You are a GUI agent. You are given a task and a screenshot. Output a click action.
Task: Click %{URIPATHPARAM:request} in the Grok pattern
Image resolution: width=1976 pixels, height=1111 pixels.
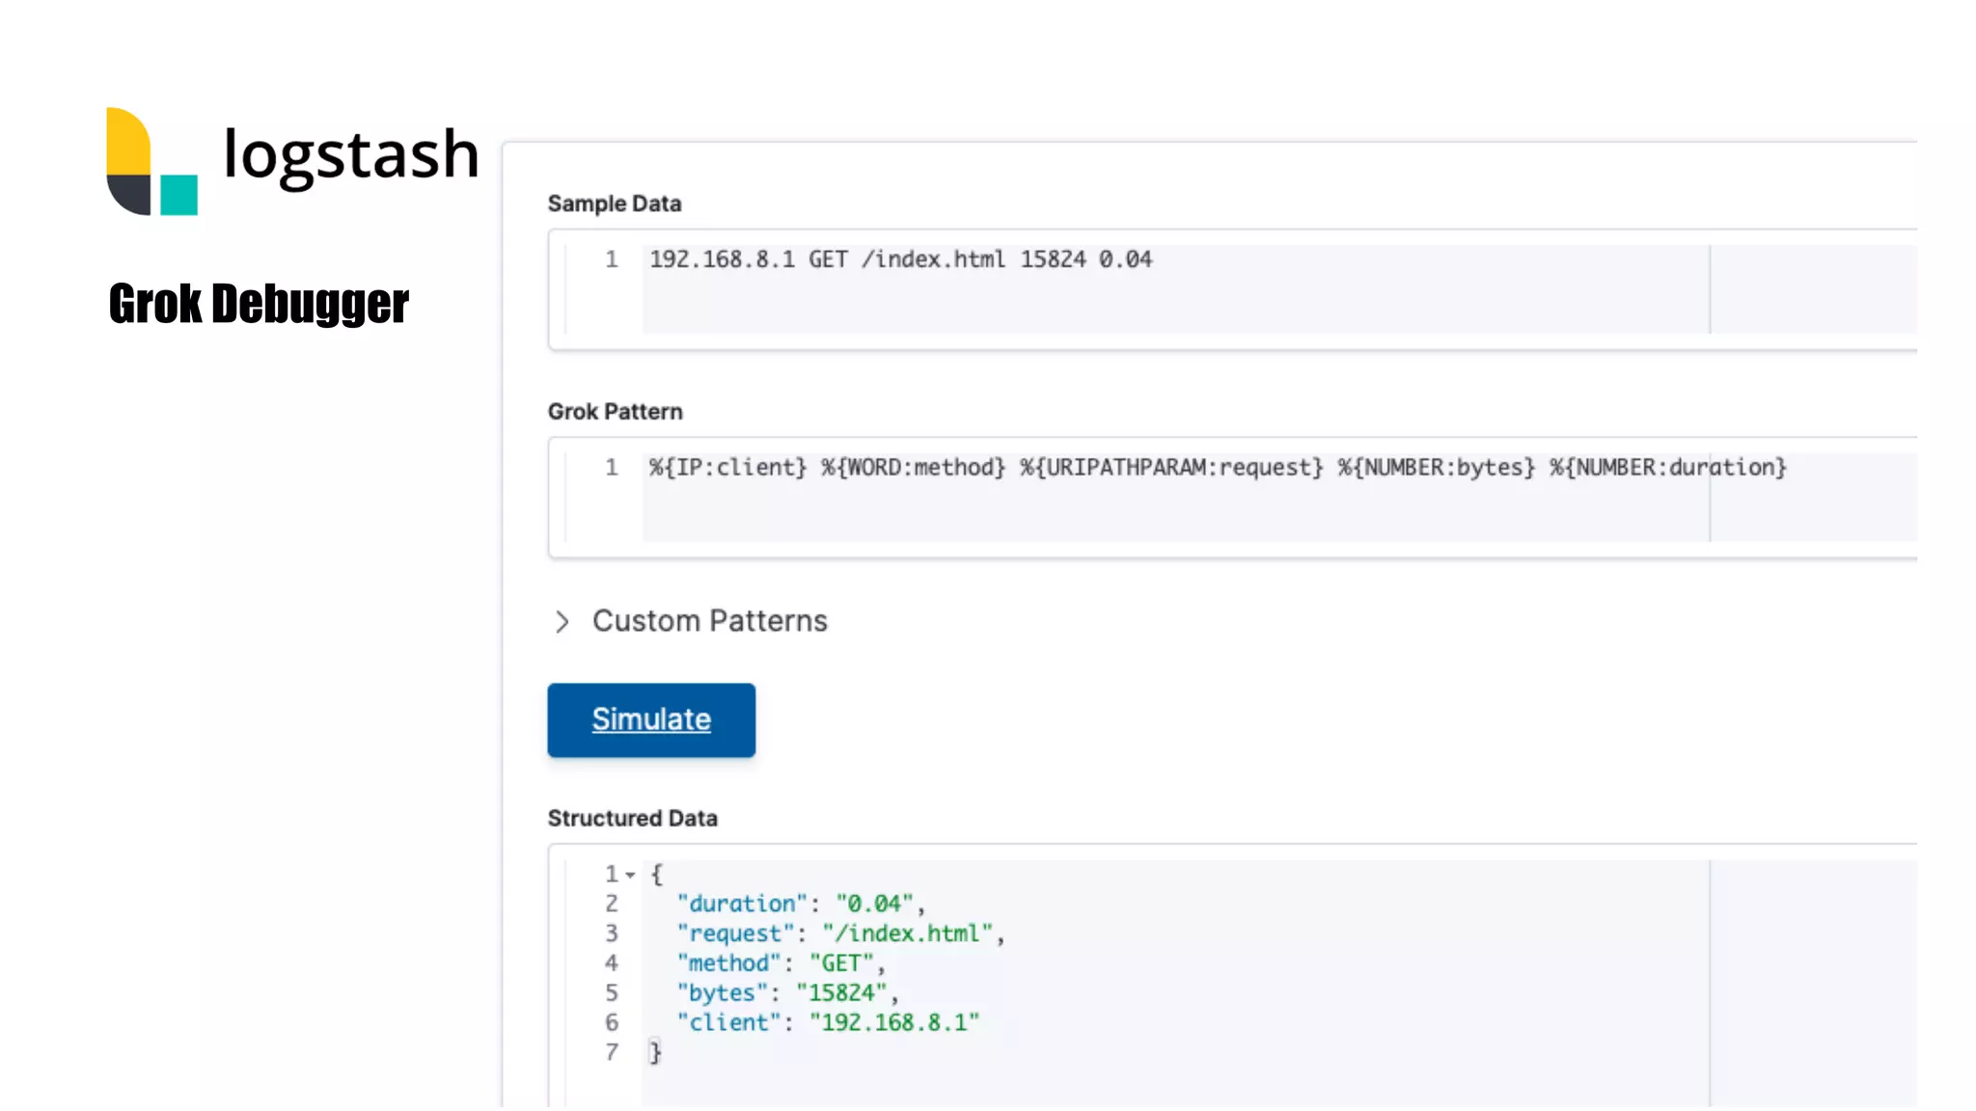(x=1172, y=468)
